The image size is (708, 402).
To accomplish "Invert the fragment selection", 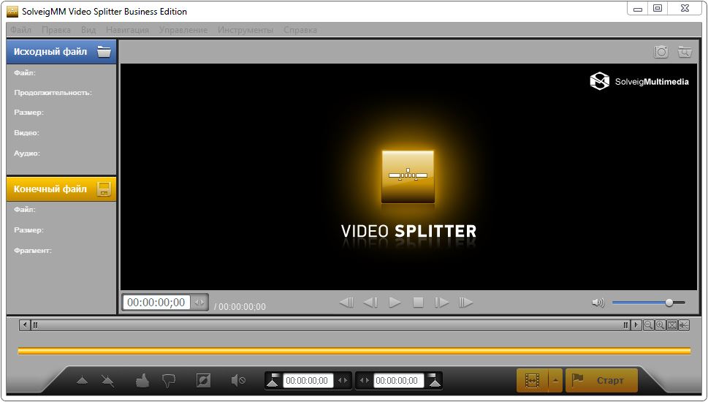I will pyautogui.click(x=203, y=380).
